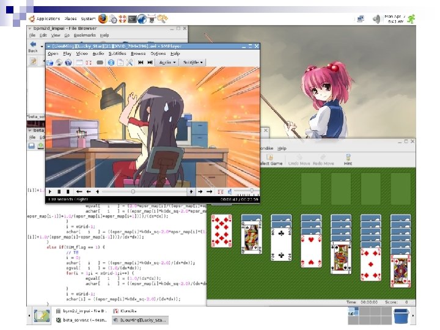The image size is (440, 330).
Task: Open file icon in SMPlayer toolbar
Action: click(50, 62)
